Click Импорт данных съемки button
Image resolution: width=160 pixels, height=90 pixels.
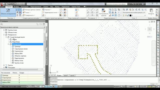click(32, 10)
